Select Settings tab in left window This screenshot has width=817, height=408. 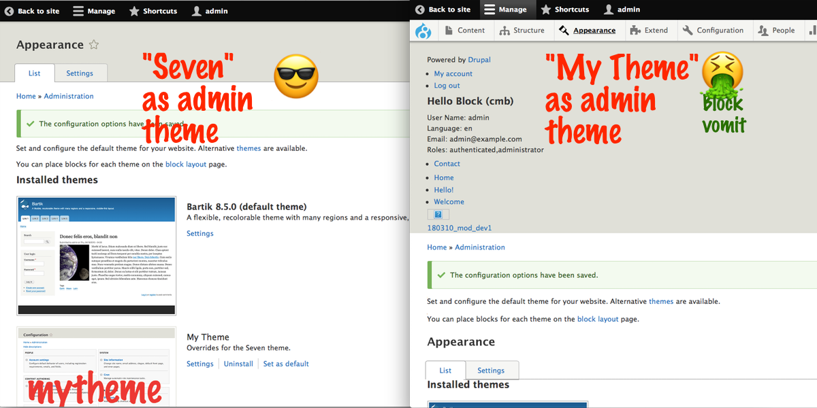pos(80,73)
